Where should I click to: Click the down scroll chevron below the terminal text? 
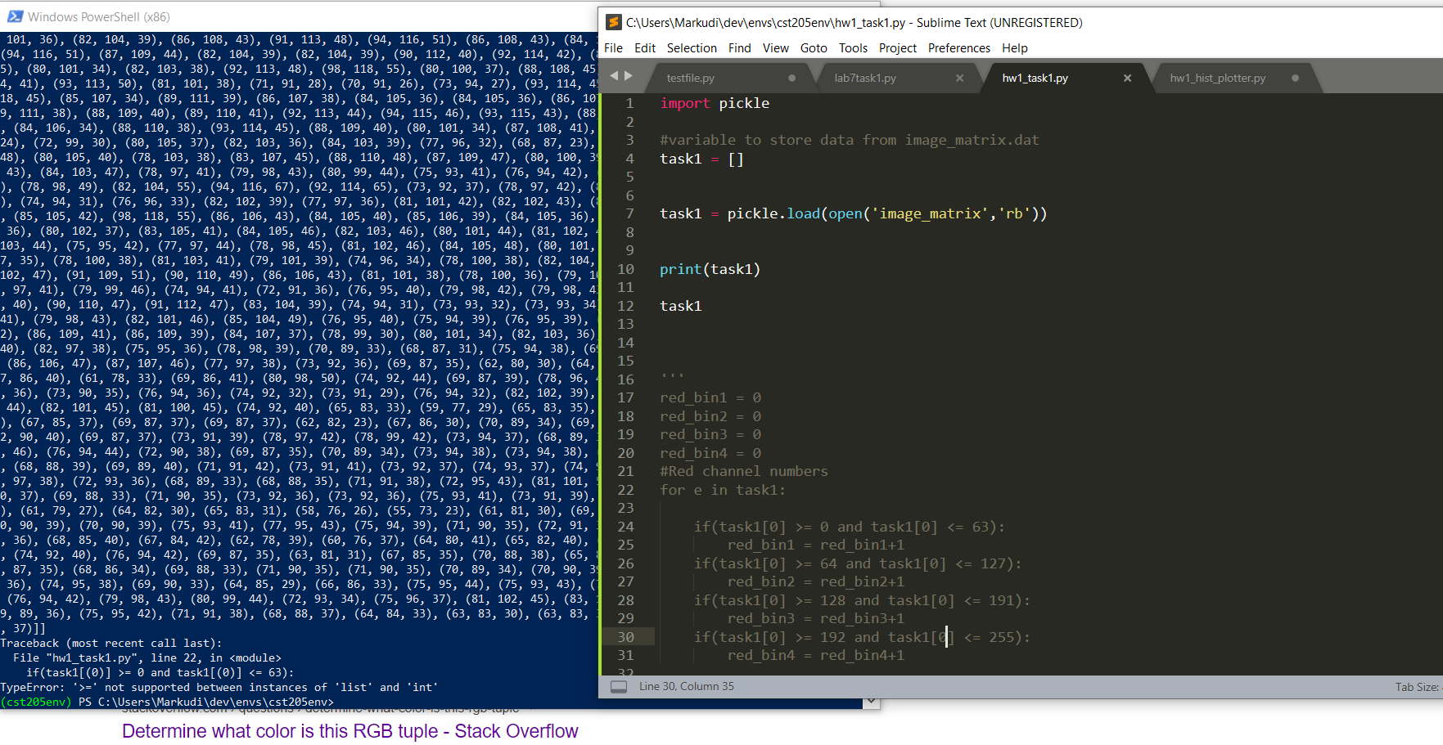click(x=871, y=701)
